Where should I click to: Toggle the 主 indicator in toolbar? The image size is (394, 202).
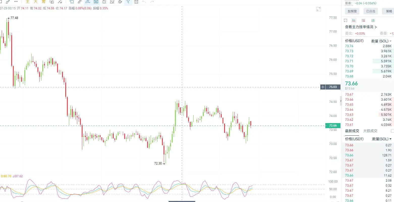tap(28, 2)
